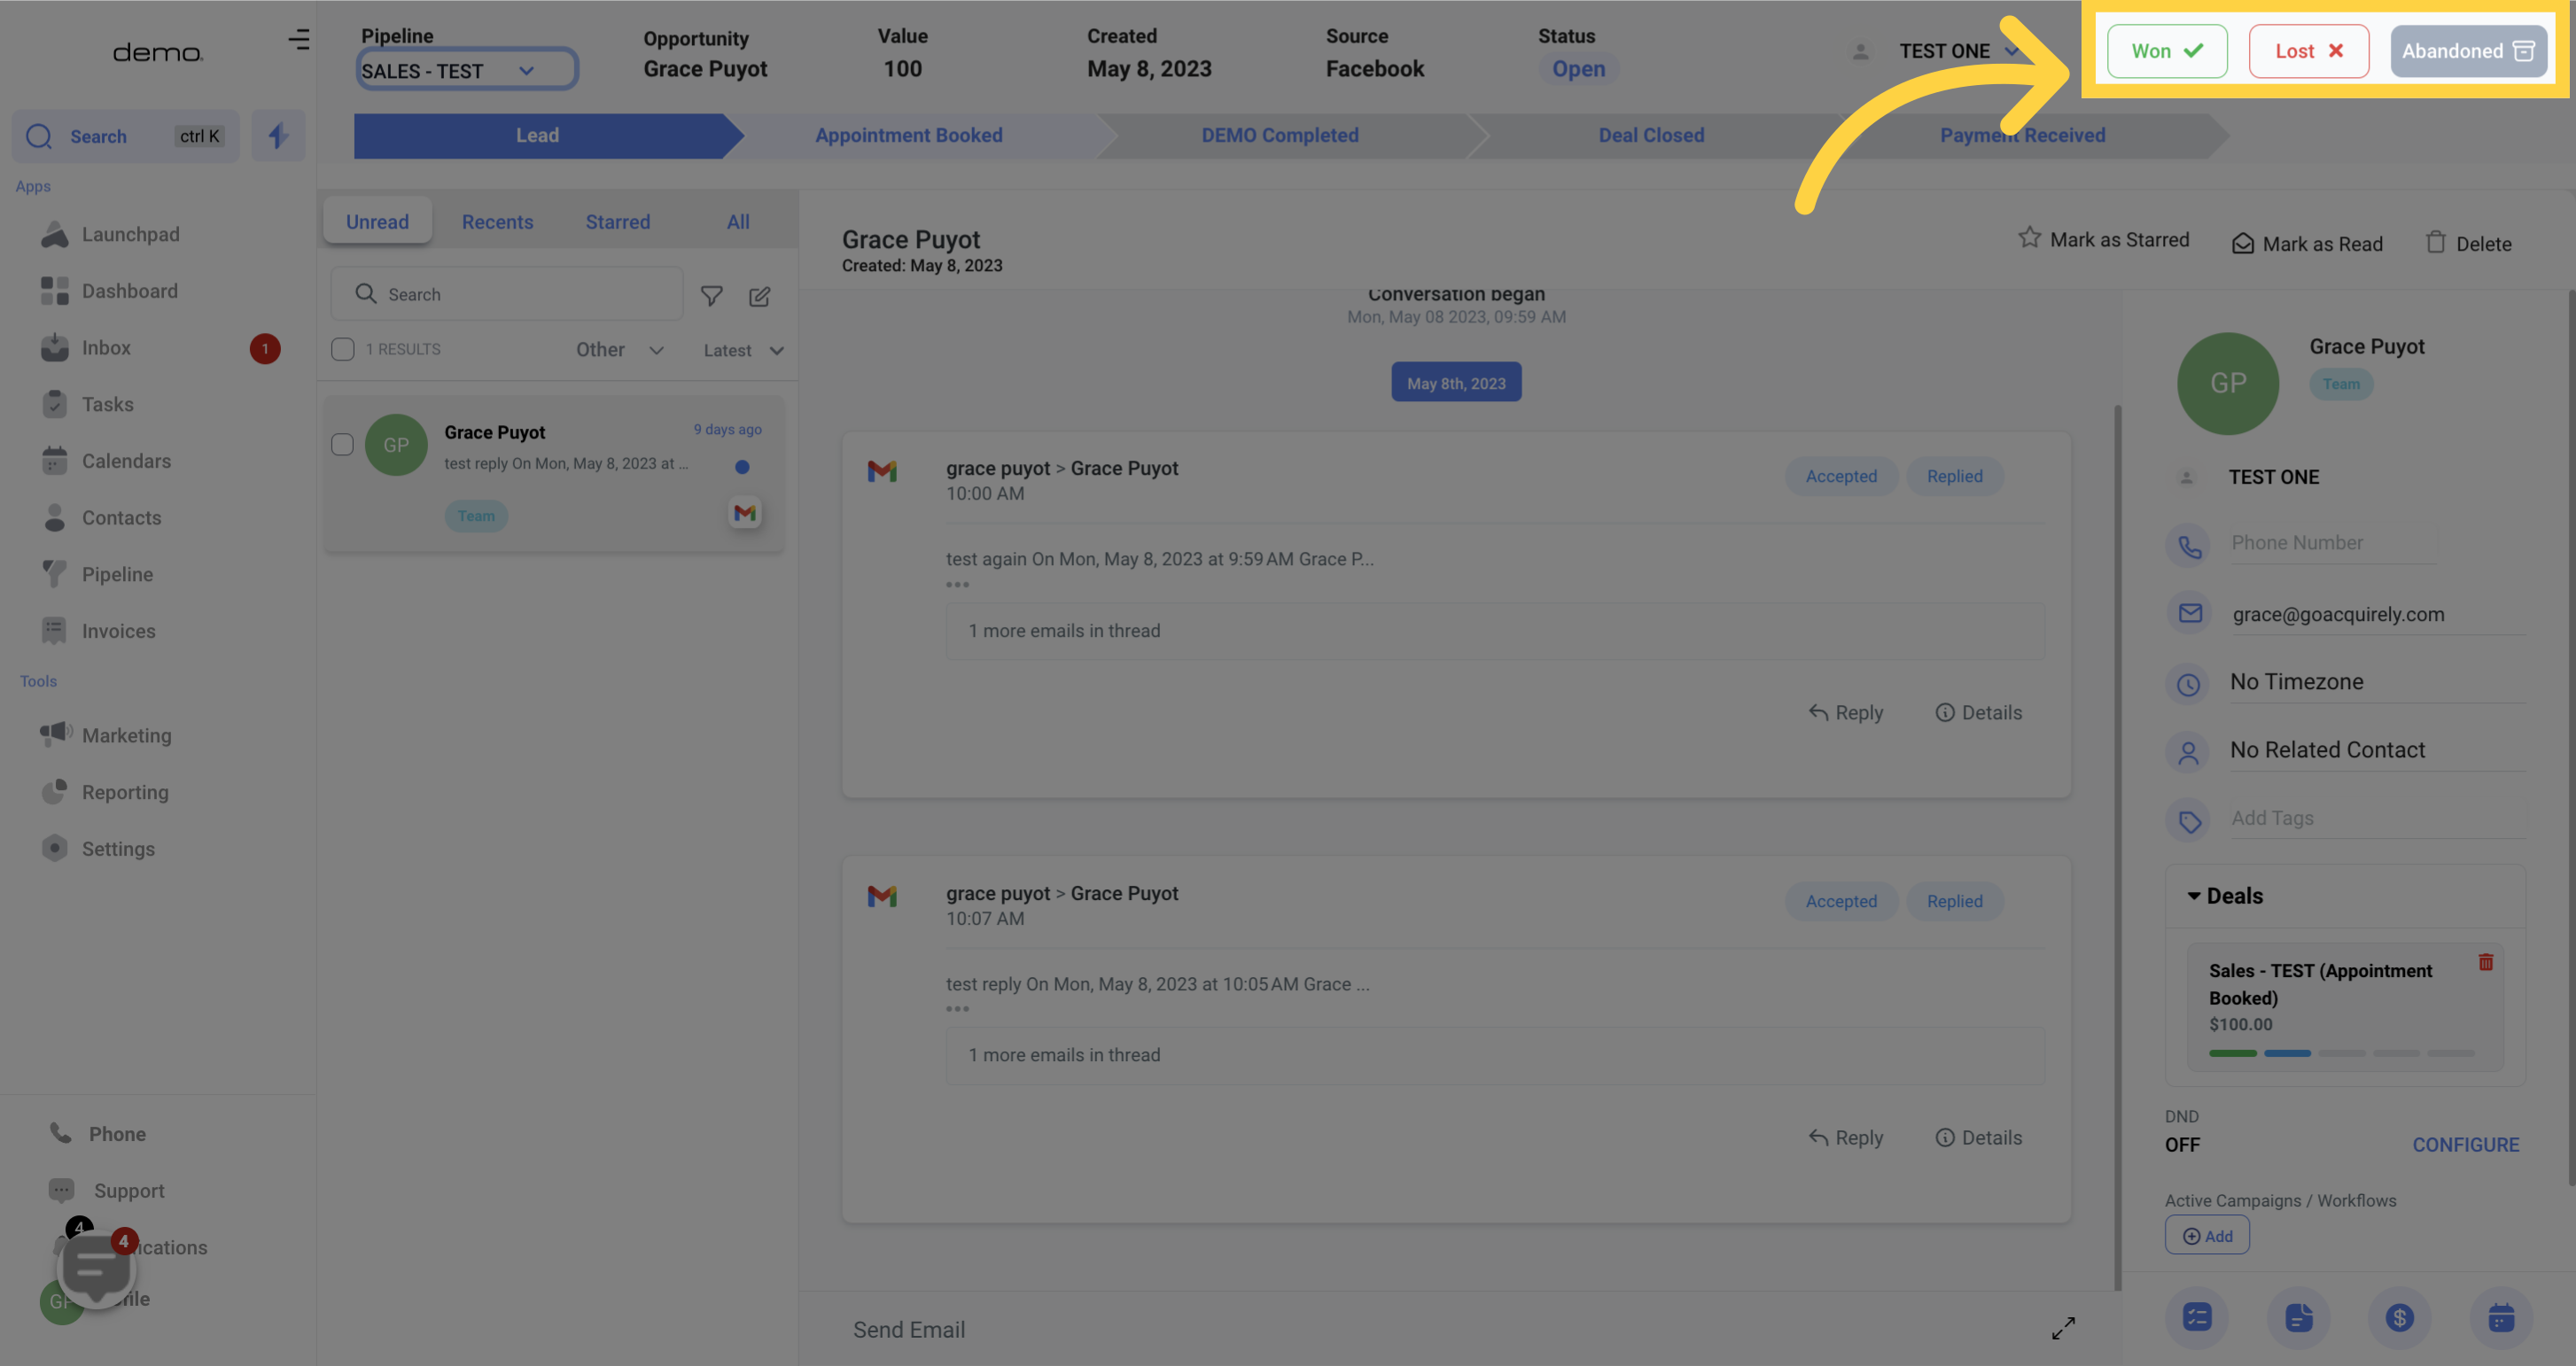Viewport: 2576px width, 1366px height.
Task: Click the compose/edit message icon
Action: click(759, 297)
